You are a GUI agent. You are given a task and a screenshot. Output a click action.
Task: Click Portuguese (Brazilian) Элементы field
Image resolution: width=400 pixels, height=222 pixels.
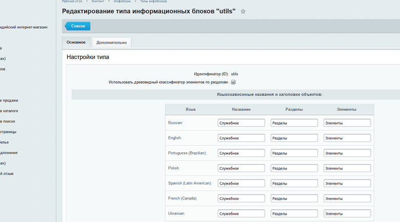[347, 153]
